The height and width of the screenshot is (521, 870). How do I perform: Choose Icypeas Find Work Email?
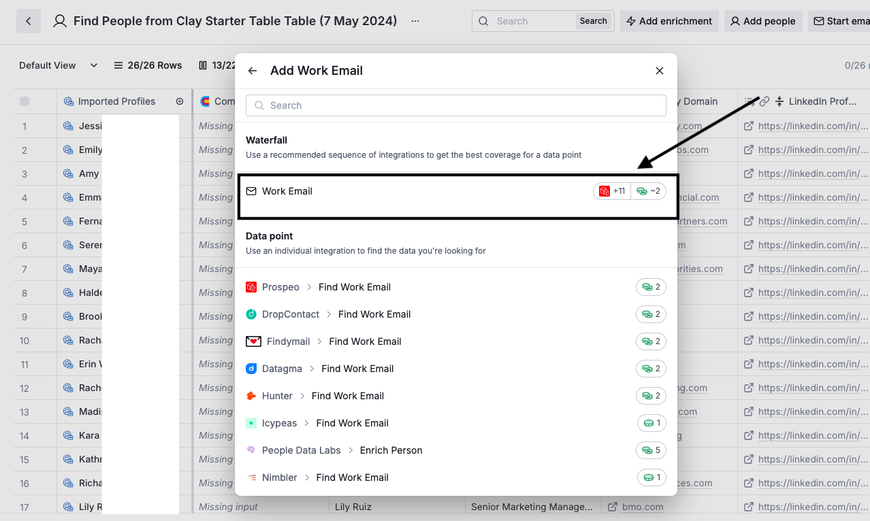click(456, 423)
